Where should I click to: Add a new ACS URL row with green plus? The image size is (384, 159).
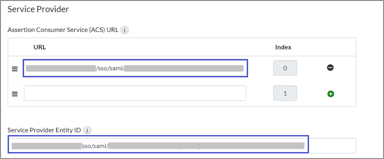point(330,94)
